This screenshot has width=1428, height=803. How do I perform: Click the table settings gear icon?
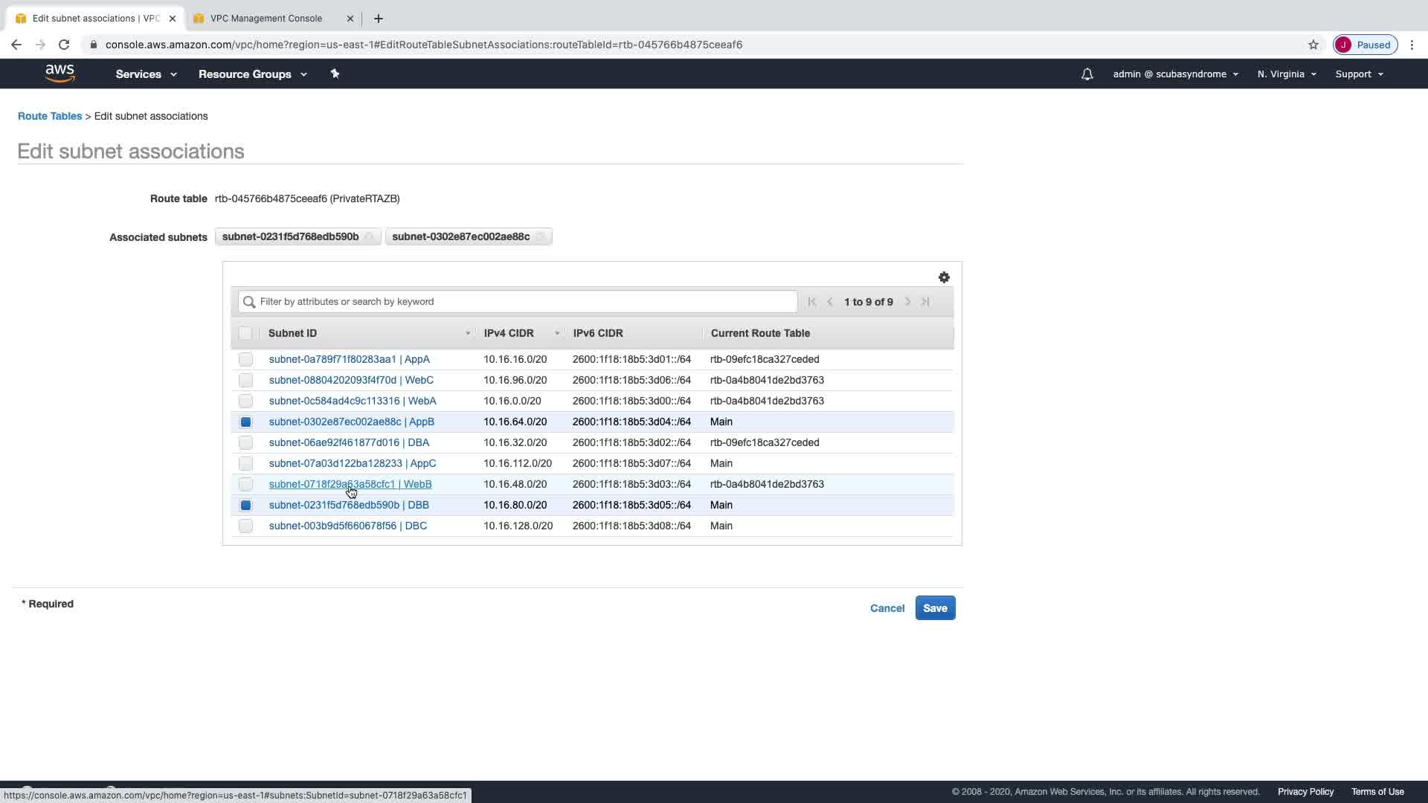(x=944, y=277)
